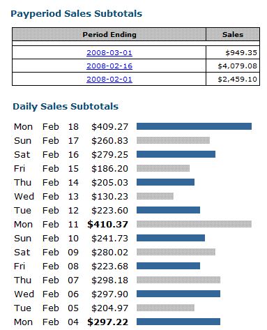Screen dimensions: 267x330
Task: Click the $409.27 amount for Feb 18
Action: pyautogui.click(x=109, y=127)
